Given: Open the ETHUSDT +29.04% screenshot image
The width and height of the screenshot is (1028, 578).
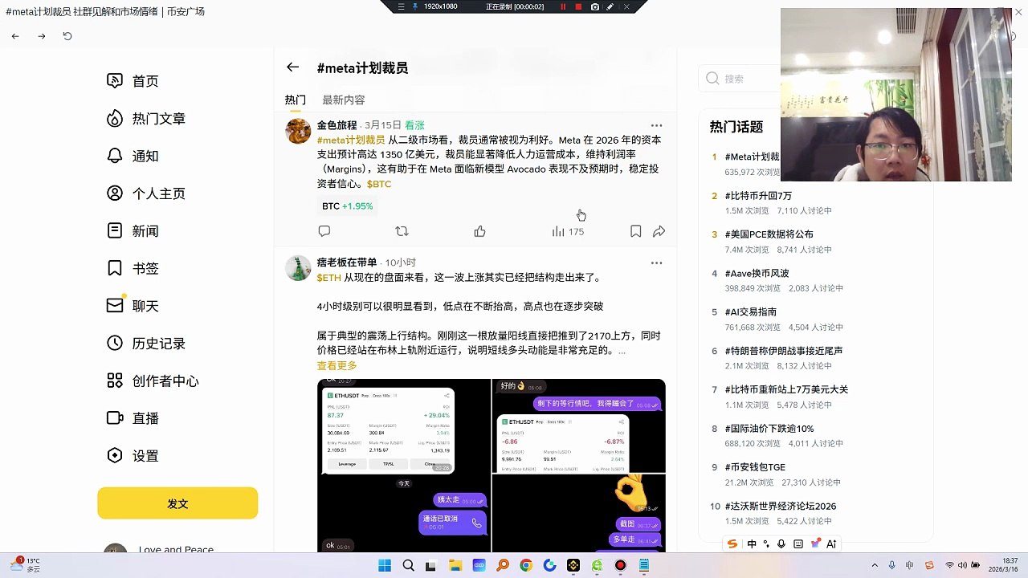Looking at the screenshot, I should coord(389,431).
